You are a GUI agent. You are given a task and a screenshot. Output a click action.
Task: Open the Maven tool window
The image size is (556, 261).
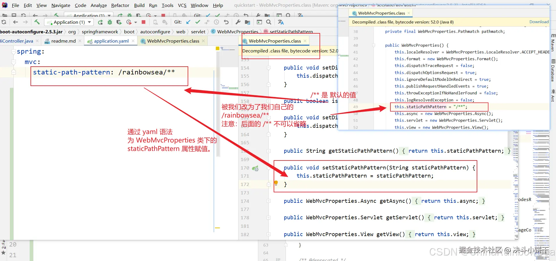(553, 43)
